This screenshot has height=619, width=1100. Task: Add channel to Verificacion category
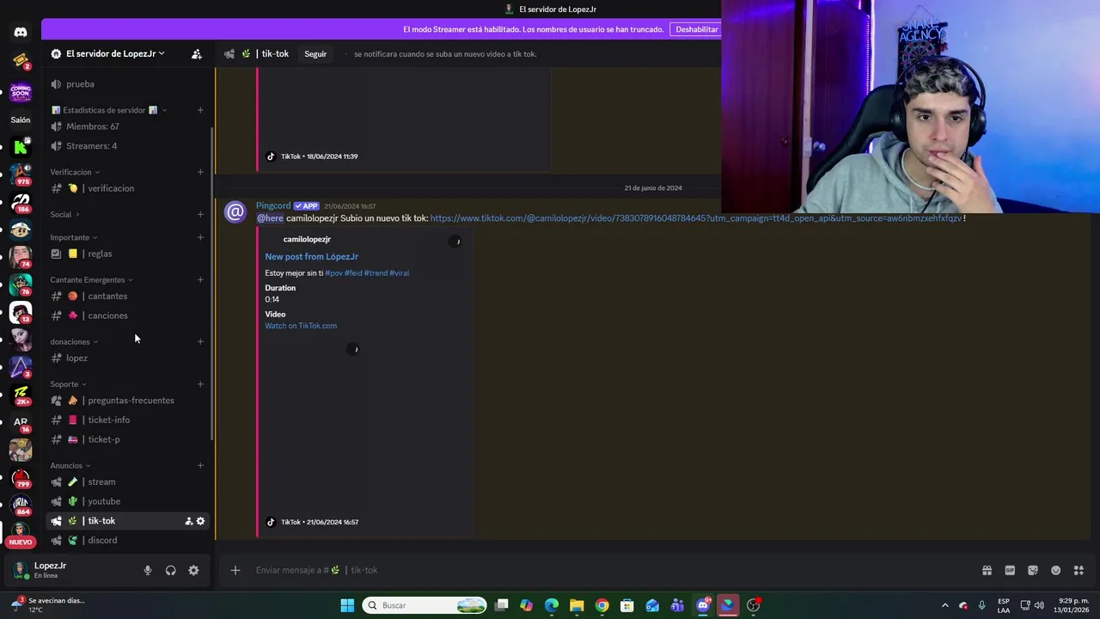200,172
